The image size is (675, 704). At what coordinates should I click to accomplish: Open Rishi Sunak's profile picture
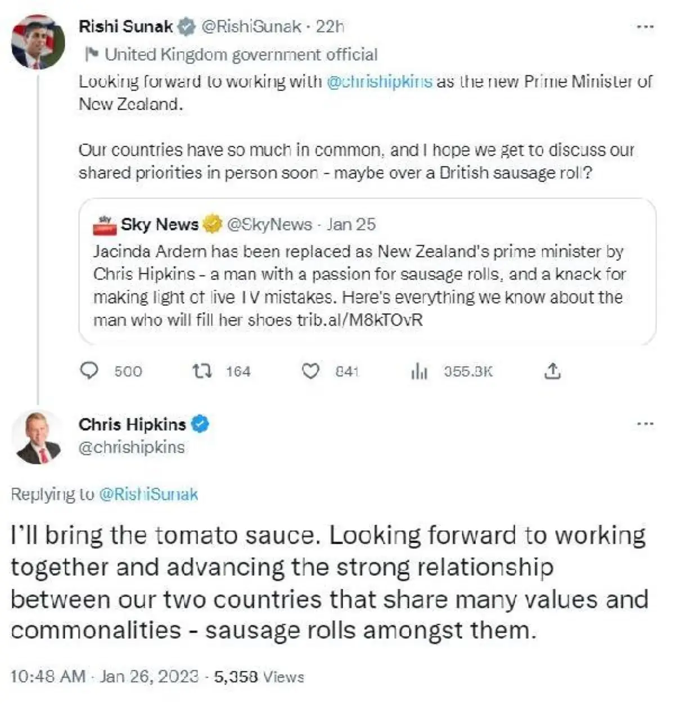[x=38, y=42]
